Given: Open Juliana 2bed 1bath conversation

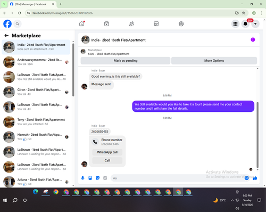Looking at the screenshot, I should (36, 182).
